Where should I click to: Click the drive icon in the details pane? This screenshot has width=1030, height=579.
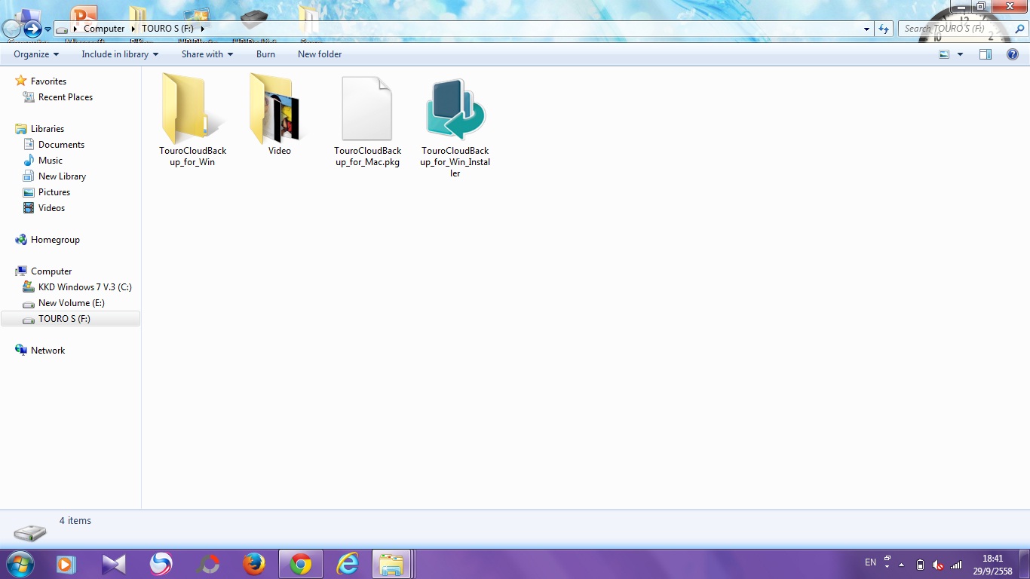30,532
